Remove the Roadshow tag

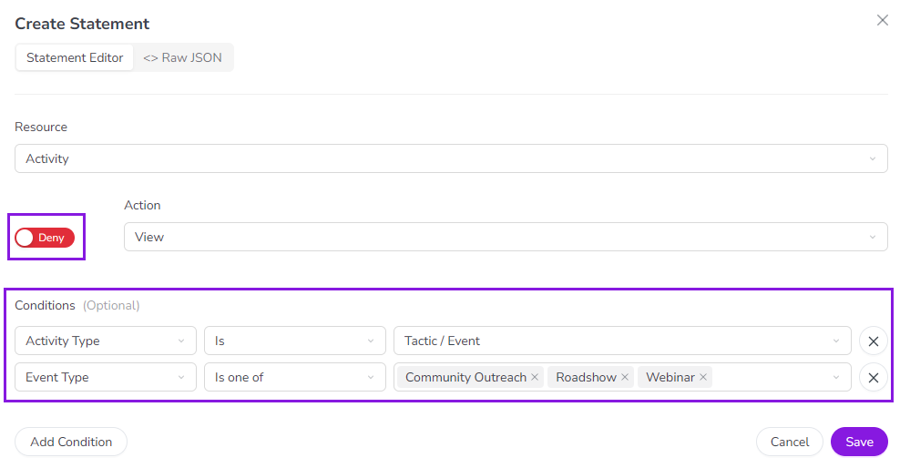coord(625,377)
